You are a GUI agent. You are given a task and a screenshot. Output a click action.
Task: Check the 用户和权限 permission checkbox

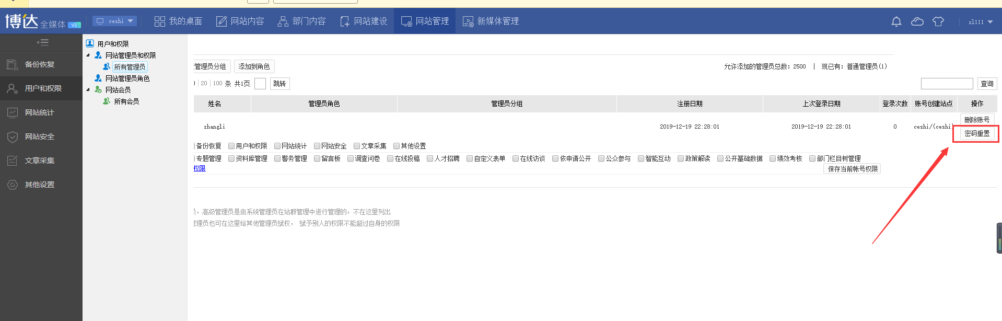(231, 146)
